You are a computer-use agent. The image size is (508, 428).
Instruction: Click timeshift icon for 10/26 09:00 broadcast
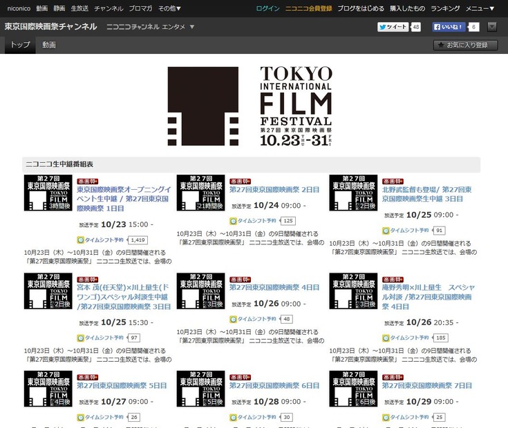tap(233, 320)
